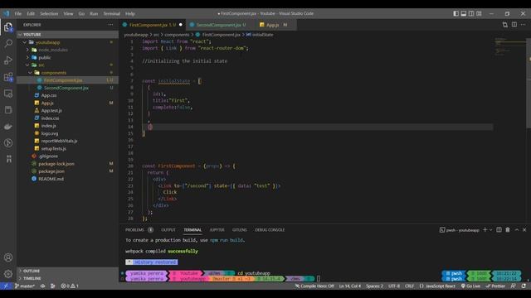Split the editor right
This screenshot has width=531, height=298.
514,25
